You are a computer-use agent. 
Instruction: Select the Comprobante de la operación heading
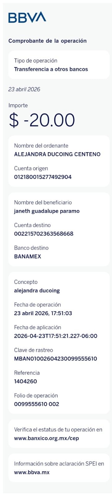(x=47, y=41)
